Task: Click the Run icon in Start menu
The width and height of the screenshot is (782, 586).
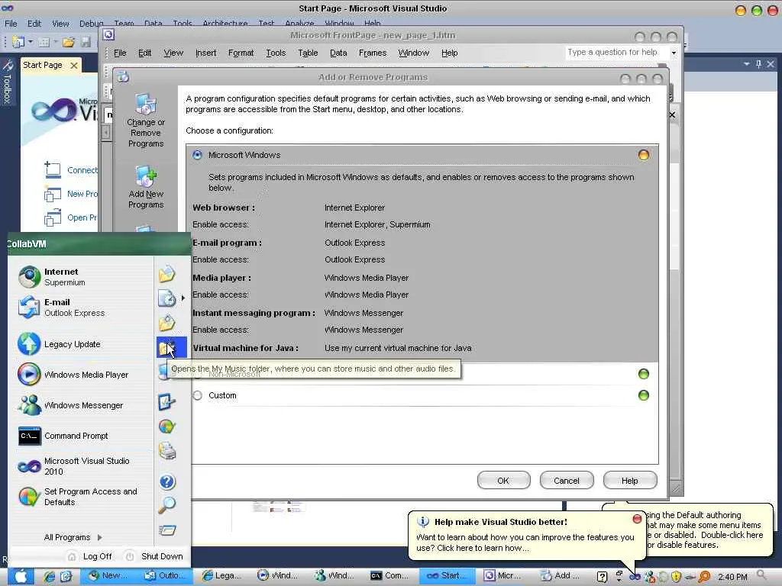Action: pyautogui.click(x=167, y=530)
